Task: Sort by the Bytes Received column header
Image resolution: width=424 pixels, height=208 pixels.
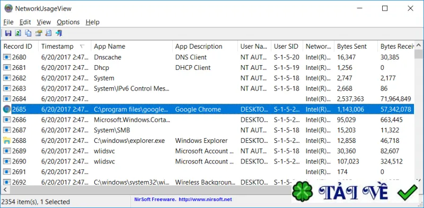Action: (x=396, y=47)
